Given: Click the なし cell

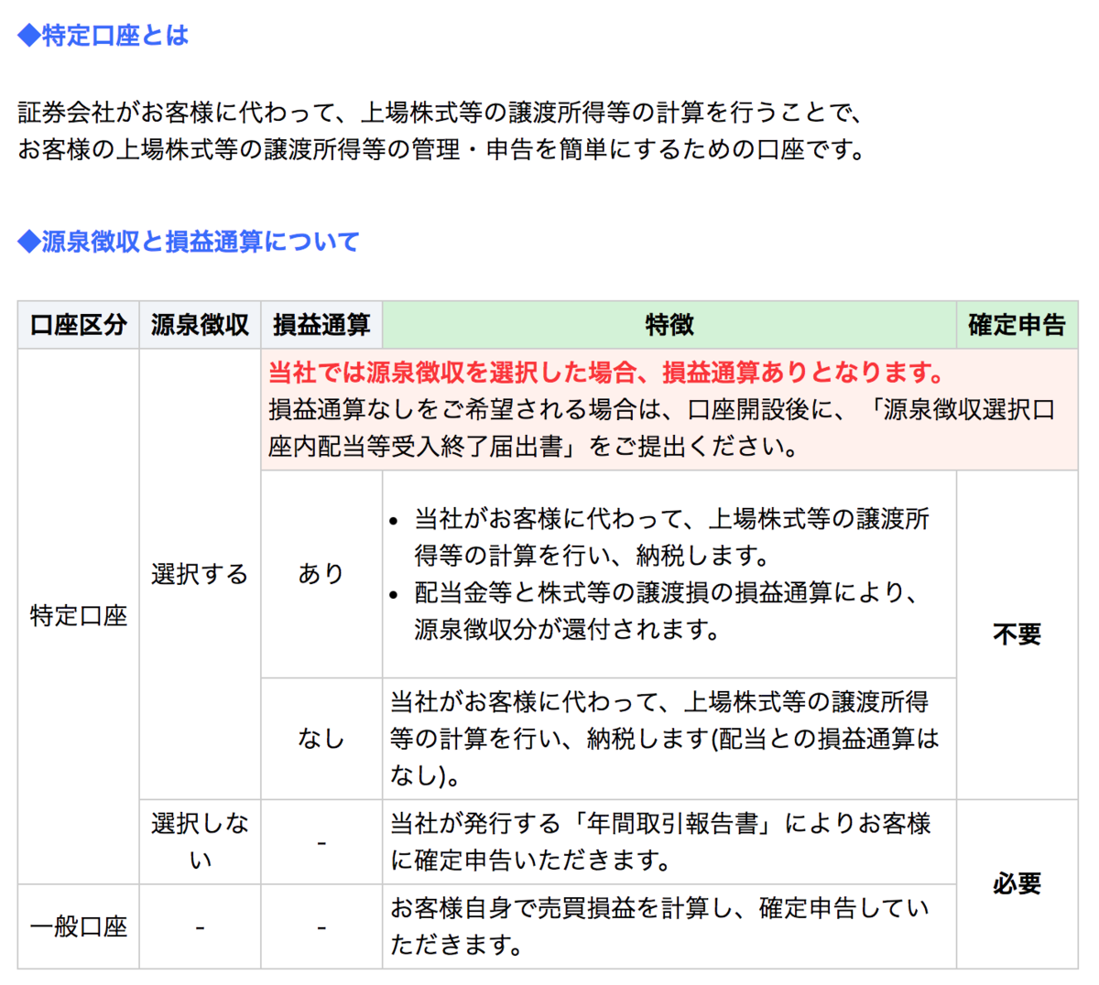Looking at the screenshot, I should (x=321, y=739).
